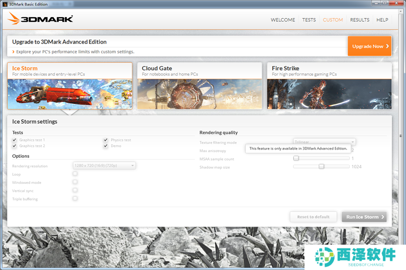Screen dimensions: 406x270
Task: Open the WELCOME tab
Action: click(x=283, y=20)
